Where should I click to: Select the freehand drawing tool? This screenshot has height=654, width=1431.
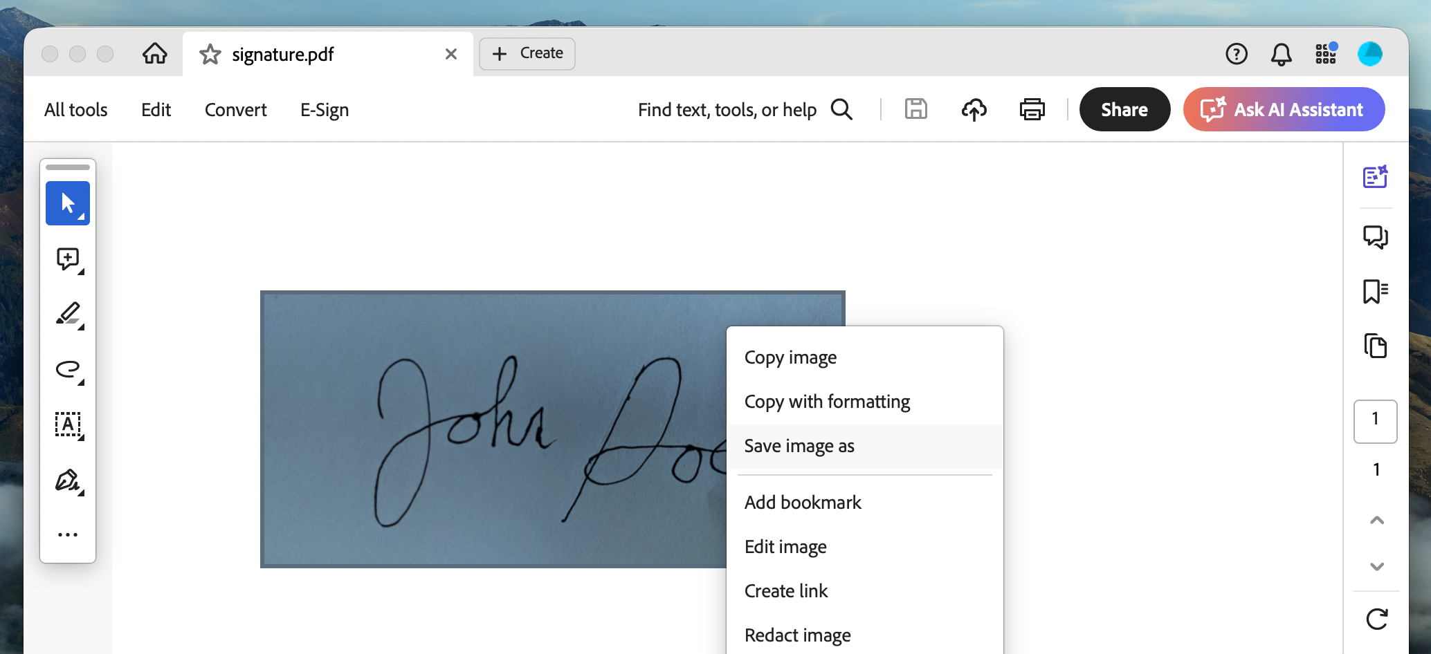click(67, 370)
